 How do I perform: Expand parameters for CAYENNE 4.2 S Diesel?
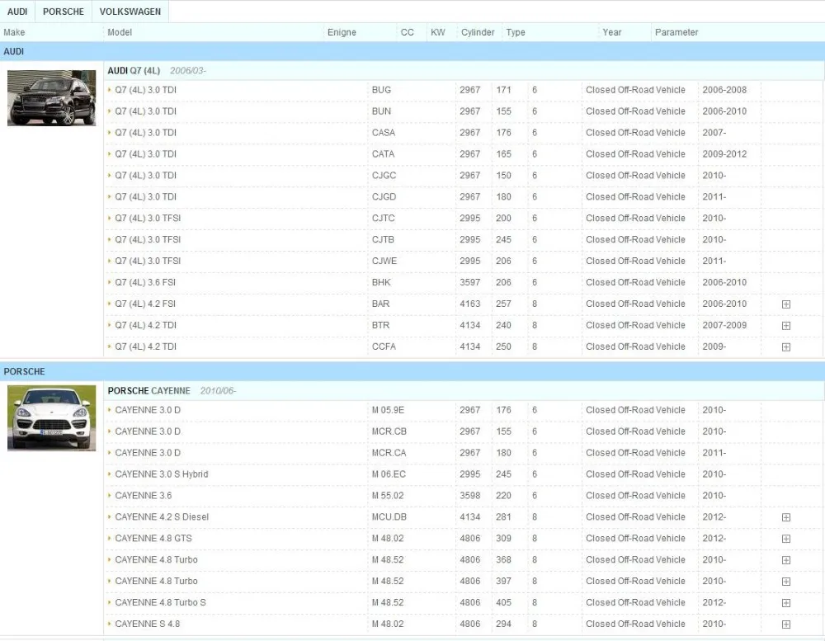(786, 517)
